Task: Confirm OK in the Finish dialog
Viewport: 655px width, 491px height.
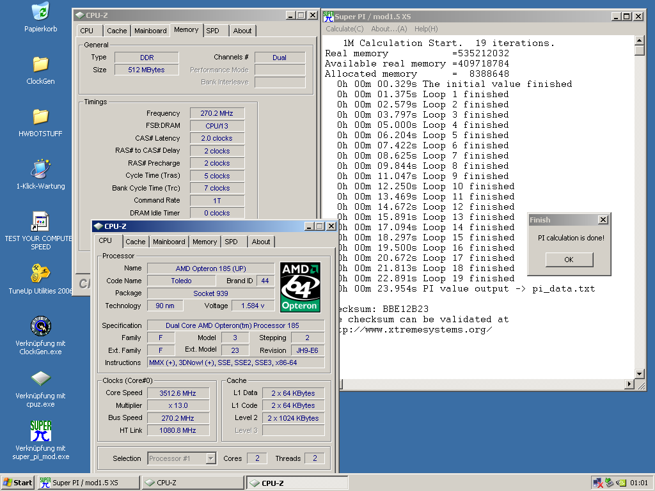Action: (x=569, y=260)
